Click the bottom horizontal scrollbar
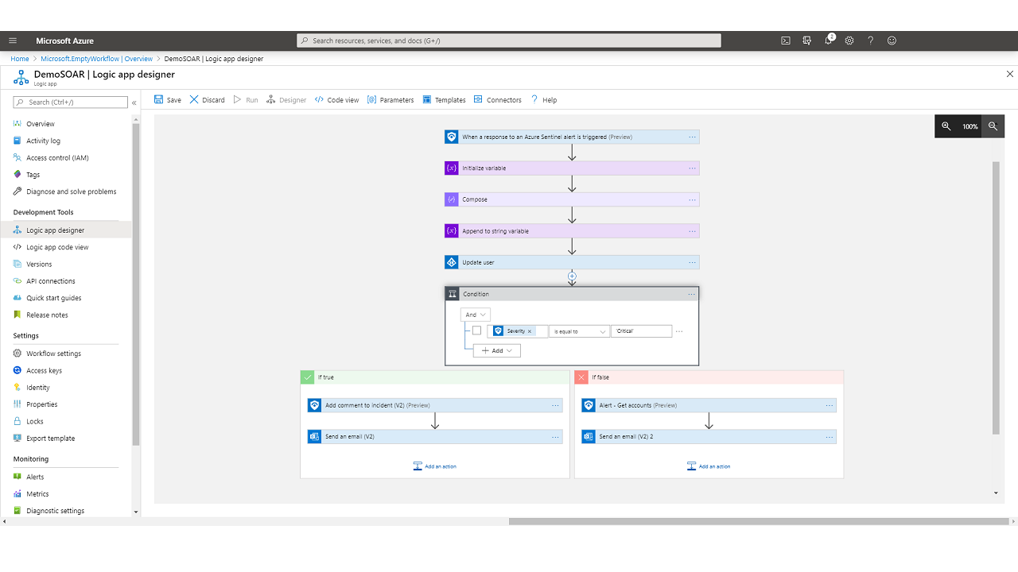 click(x=760, y=522)
